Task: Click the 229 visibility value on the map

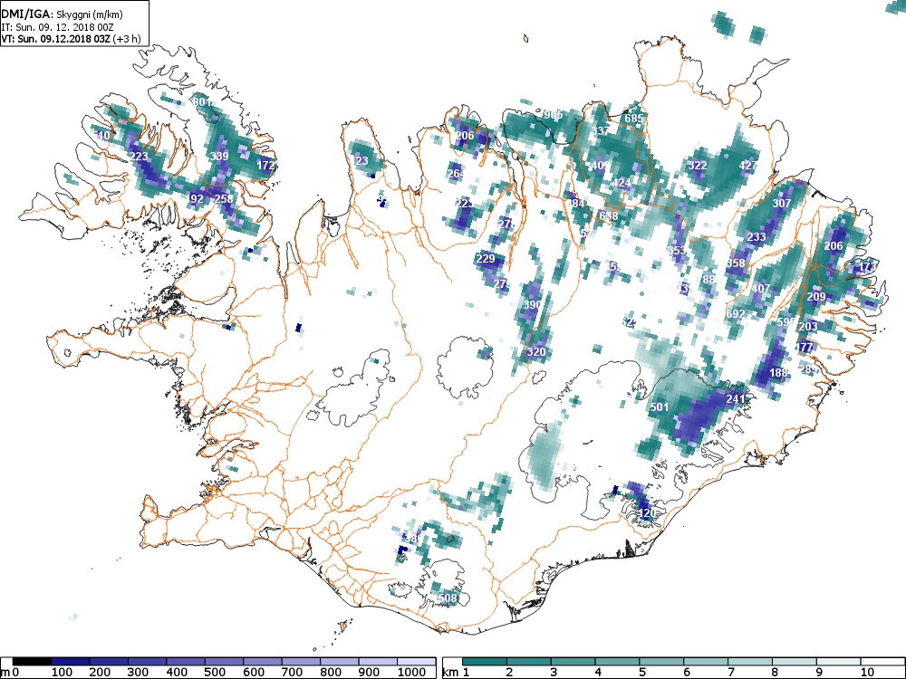Action: pos(486,259)
